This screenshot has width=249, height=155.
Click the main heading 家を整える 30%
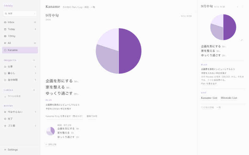[58, 87]
